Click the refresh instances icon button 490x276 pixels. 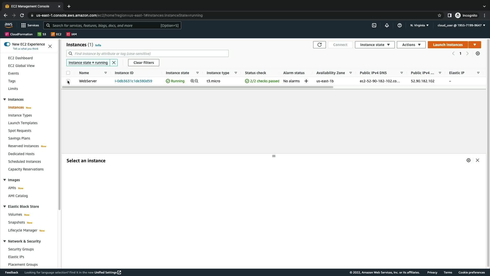click(319, 45)
